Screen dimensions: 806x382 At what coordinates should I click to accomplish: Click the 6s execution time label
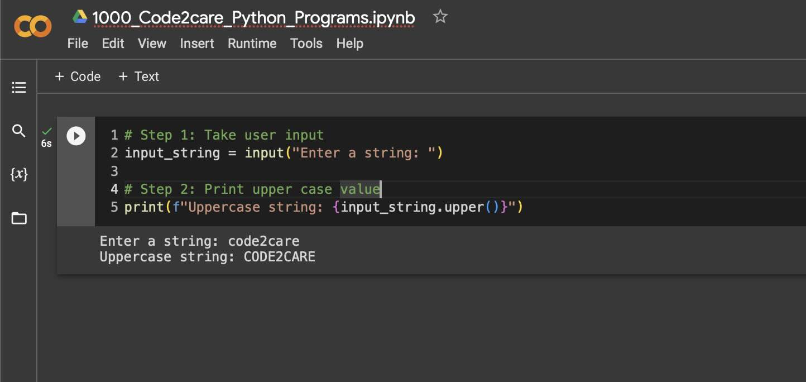click(46, 144)
